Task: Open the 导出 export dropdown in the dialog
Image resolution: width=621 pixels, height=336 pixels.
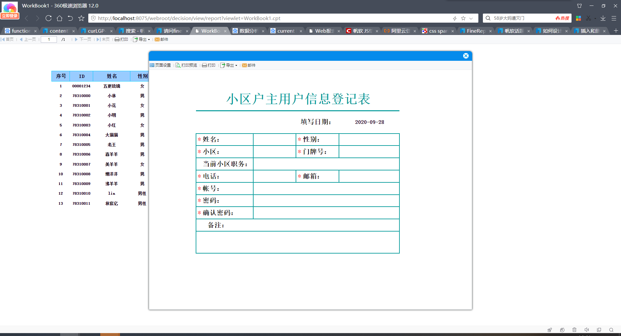Action: coord(229,65)
